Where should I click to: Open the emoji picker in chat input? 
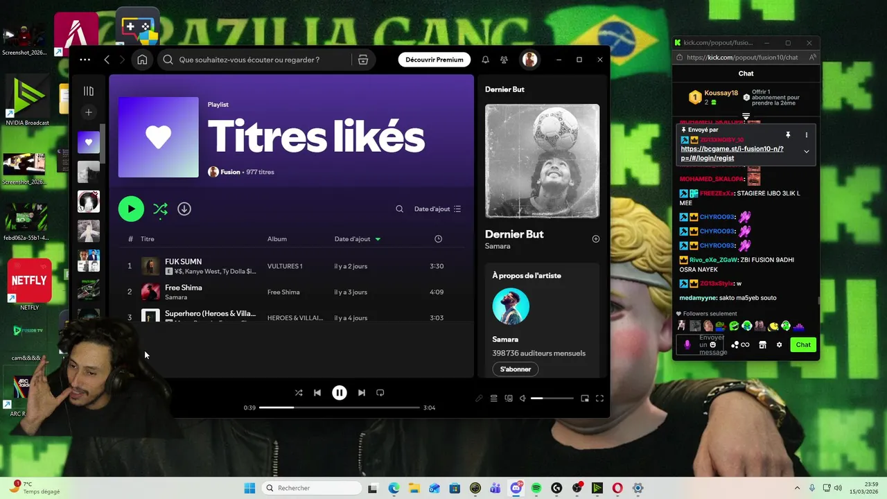[712, 345]
